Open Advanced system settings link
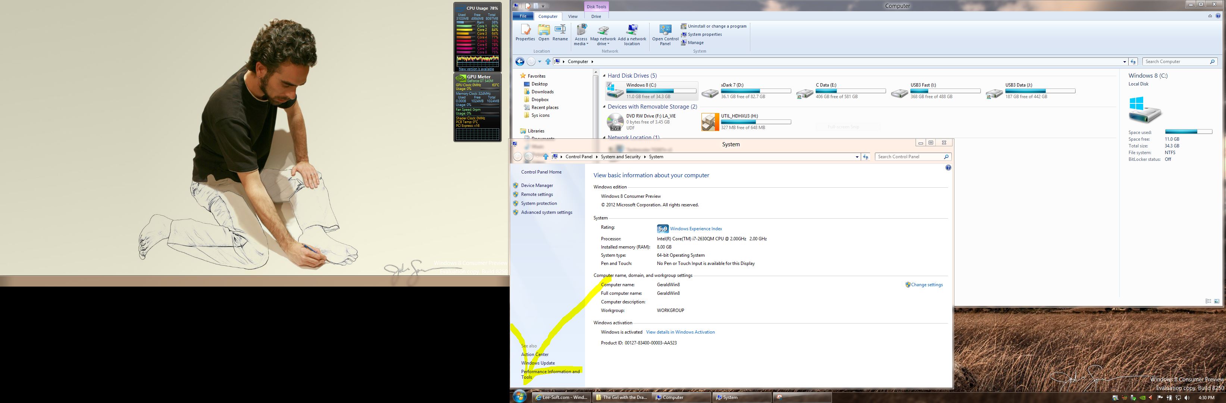Viewport: 1226px width, 403px height. pos(546,213)
